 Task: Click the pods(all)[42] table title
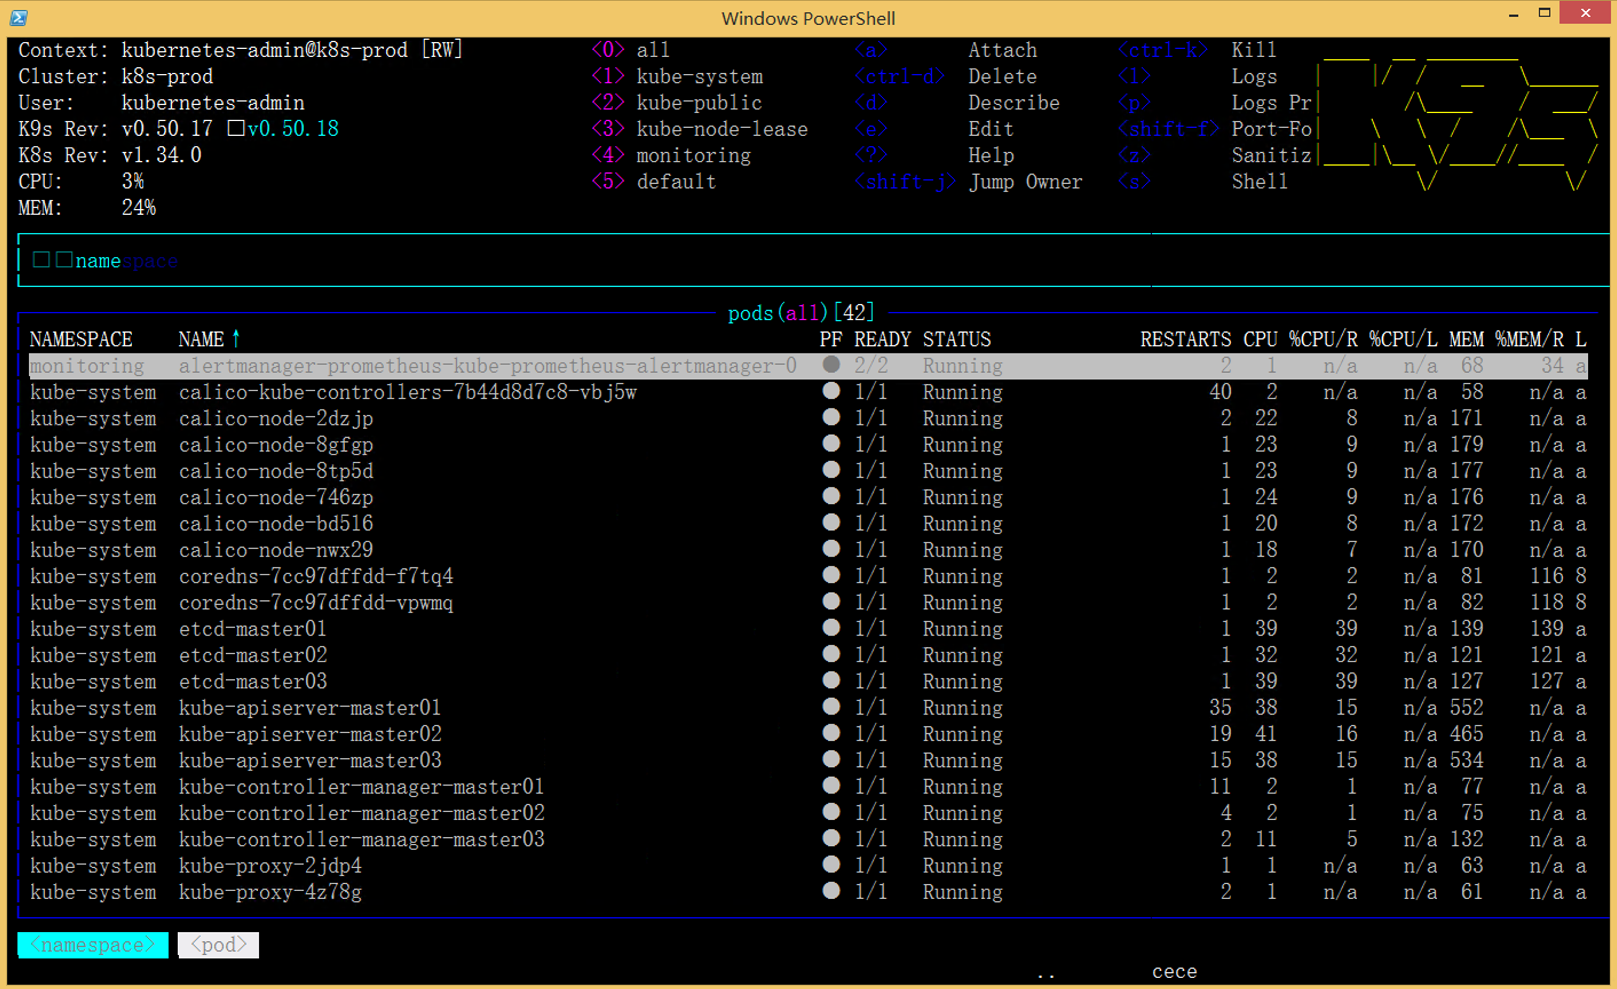coord(800,313)
